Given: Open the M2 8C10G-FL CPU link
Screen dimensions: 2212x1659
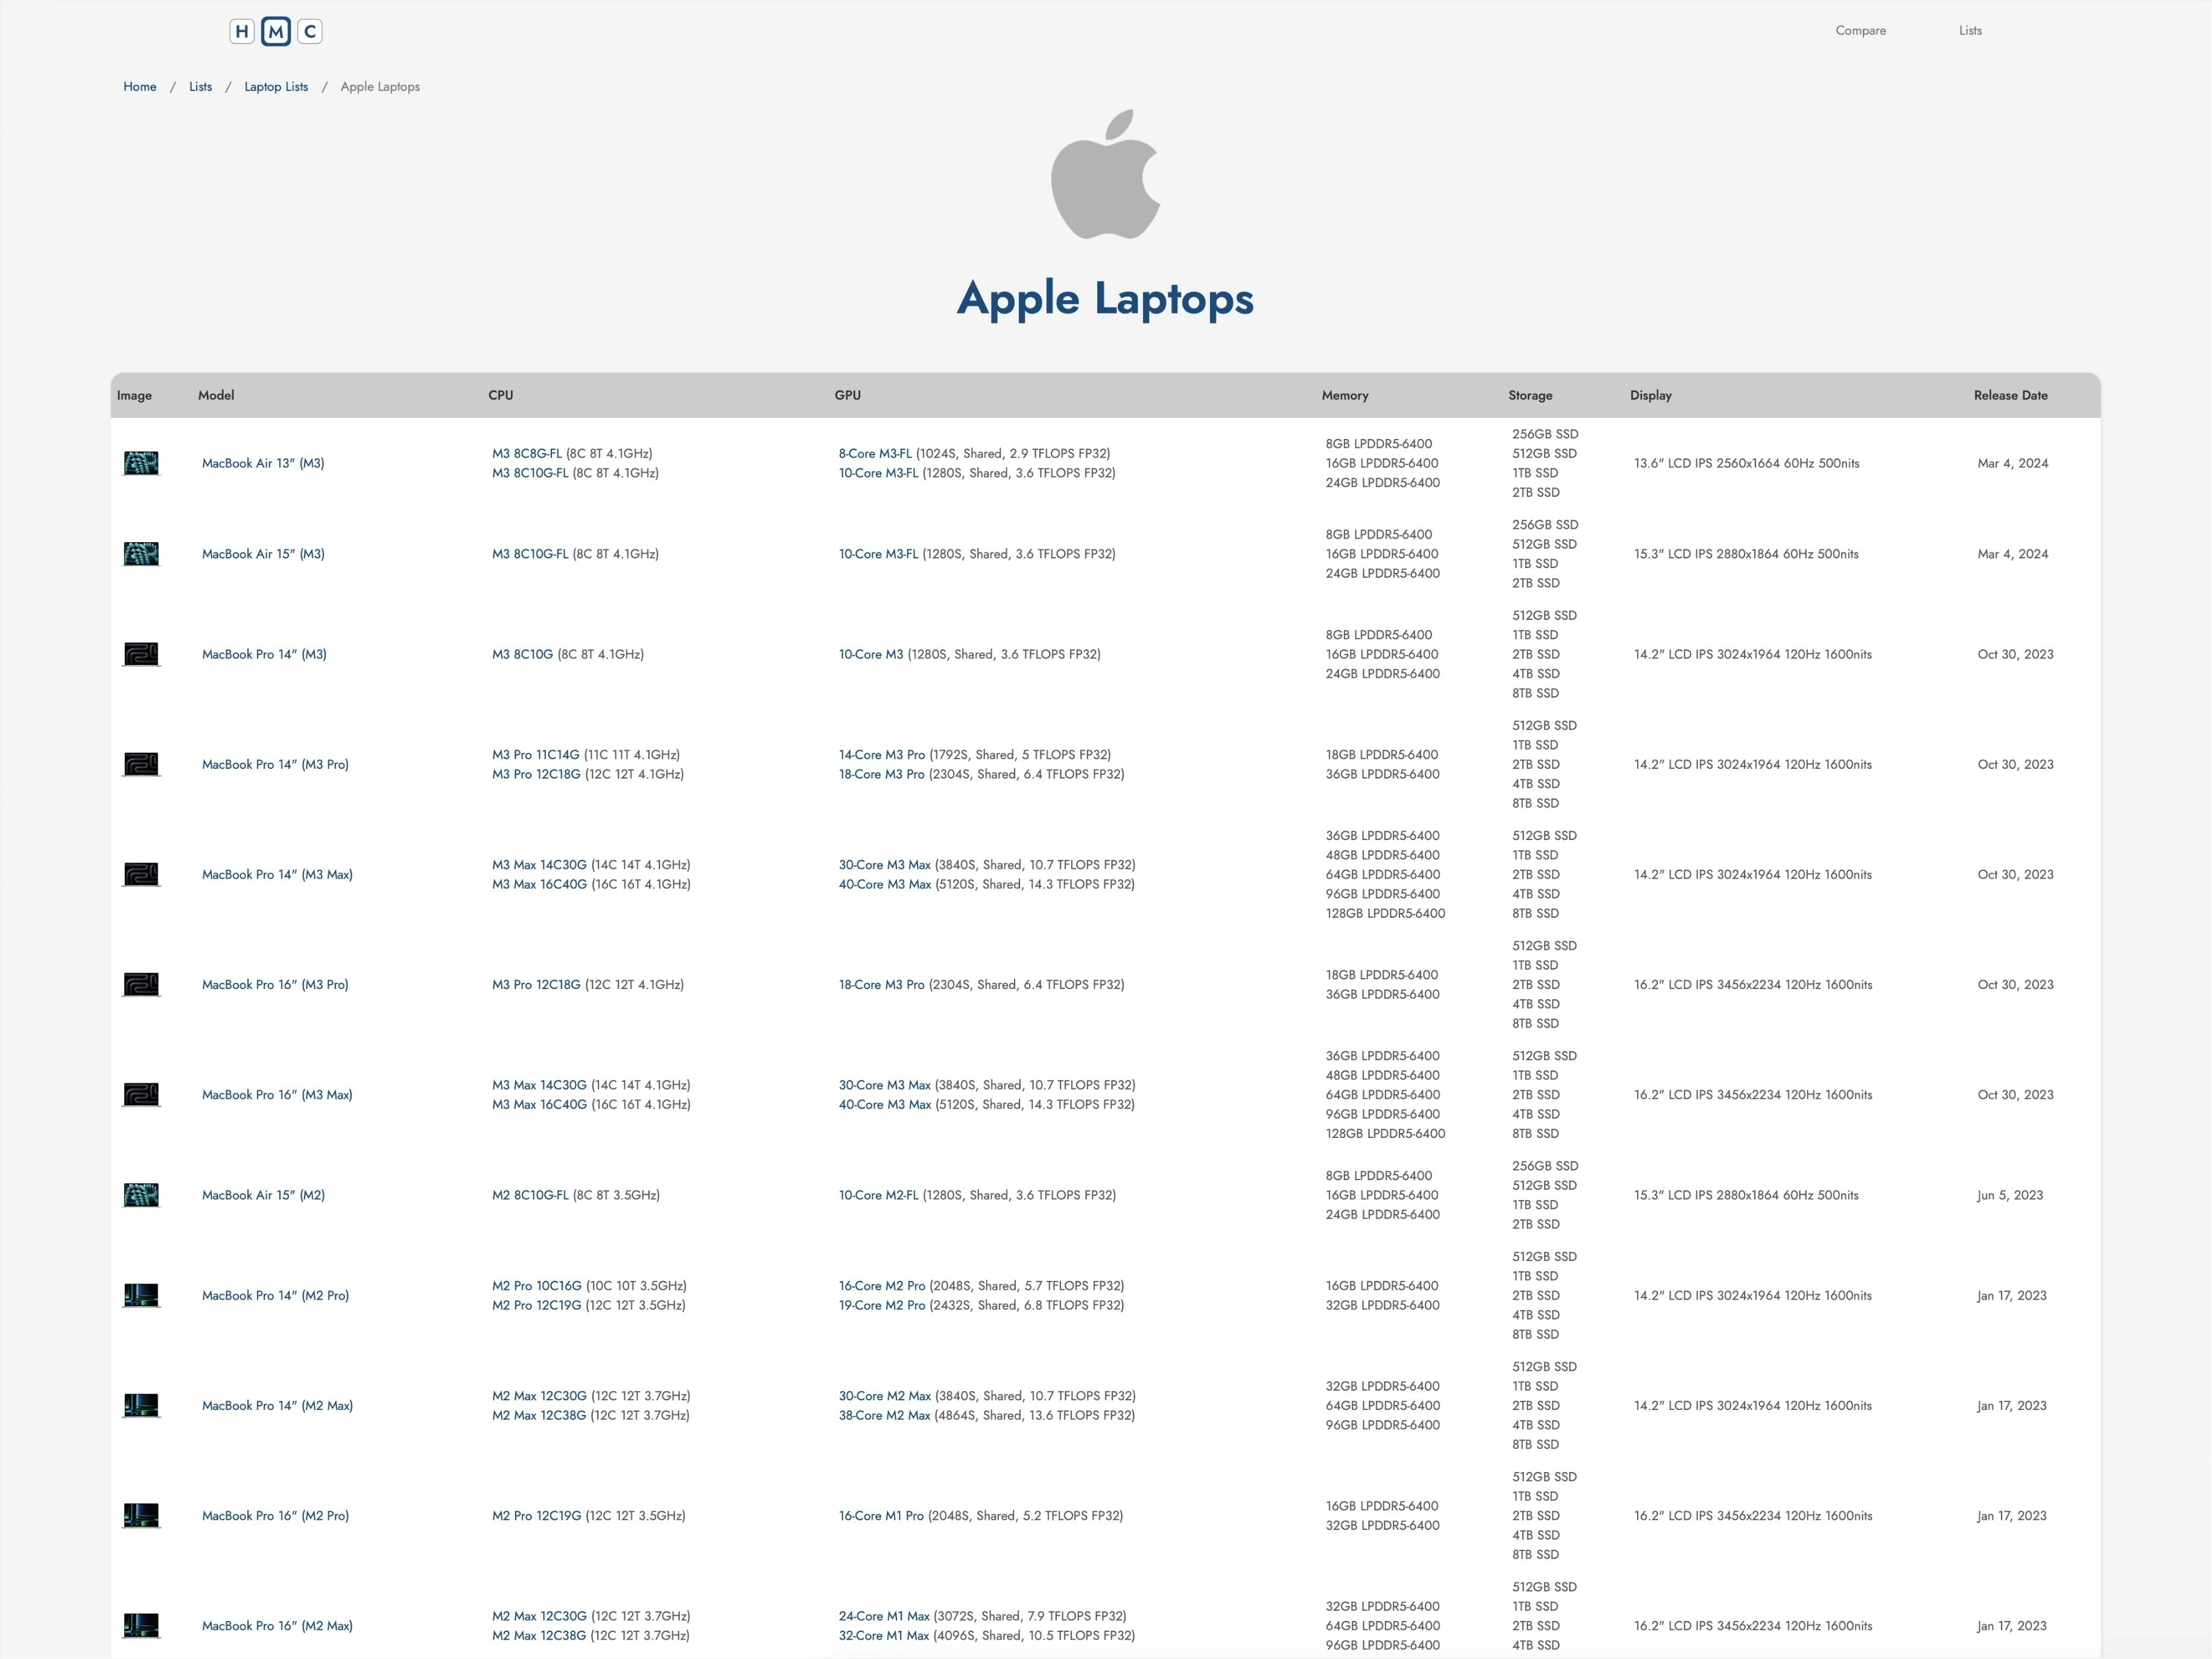Looking at the screenshot, I should 530,1195.
